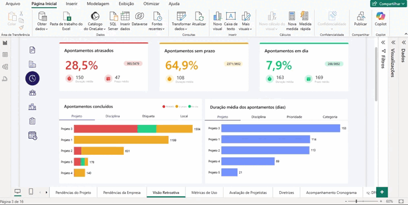
Task: Switch to Report view in left rail
Action: [x=5, y=43]
